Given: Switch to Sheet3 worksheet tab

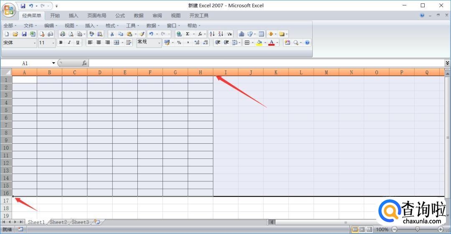Looking at the screenshot, I should (80, 222).
